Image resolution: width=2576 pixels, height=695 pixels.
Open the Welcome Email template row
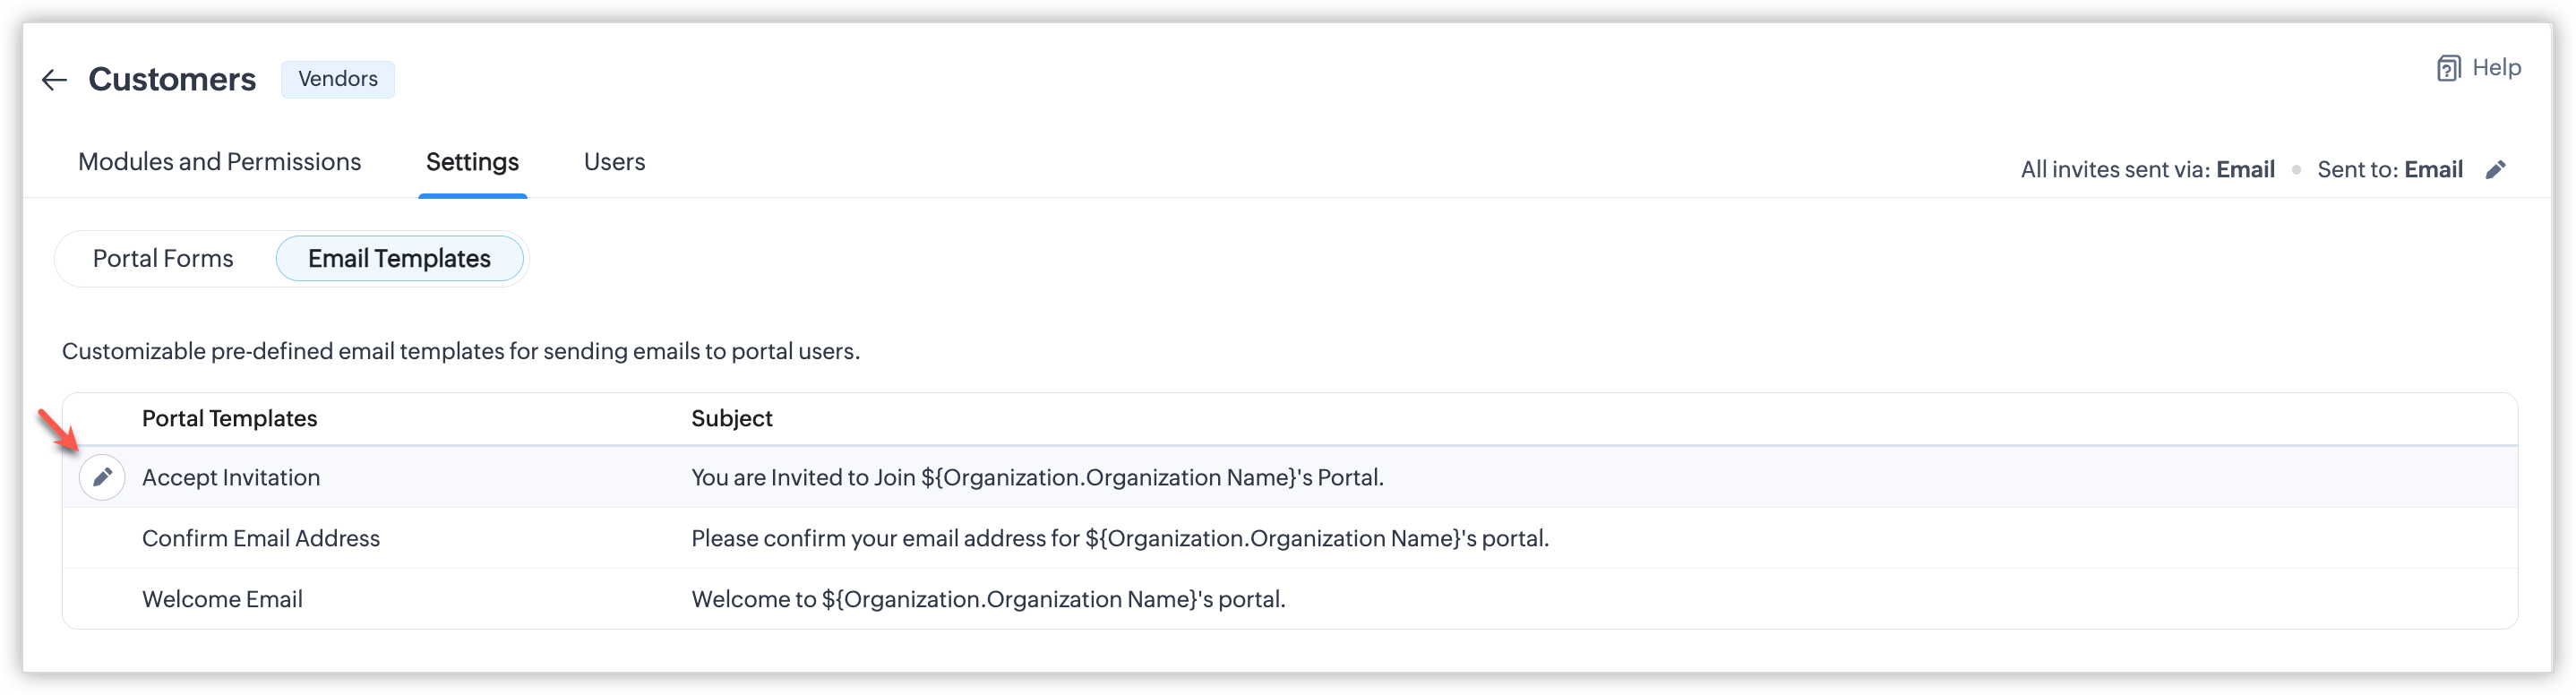click(x=222, y=600)
